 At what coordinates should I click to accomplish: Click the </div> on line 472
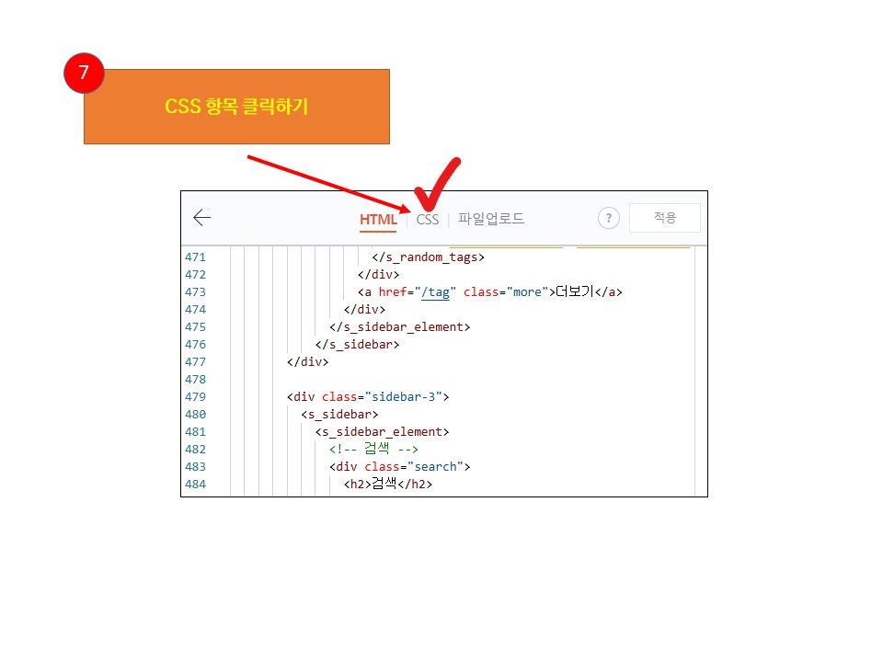378,275
